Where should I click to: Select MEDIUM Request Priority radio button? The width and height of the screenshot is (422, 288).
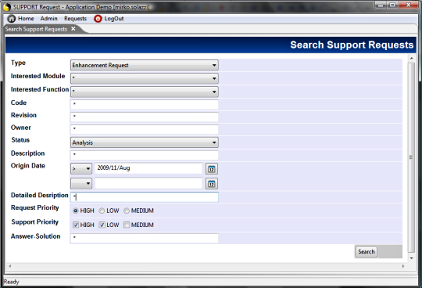(x=127, y=211)
